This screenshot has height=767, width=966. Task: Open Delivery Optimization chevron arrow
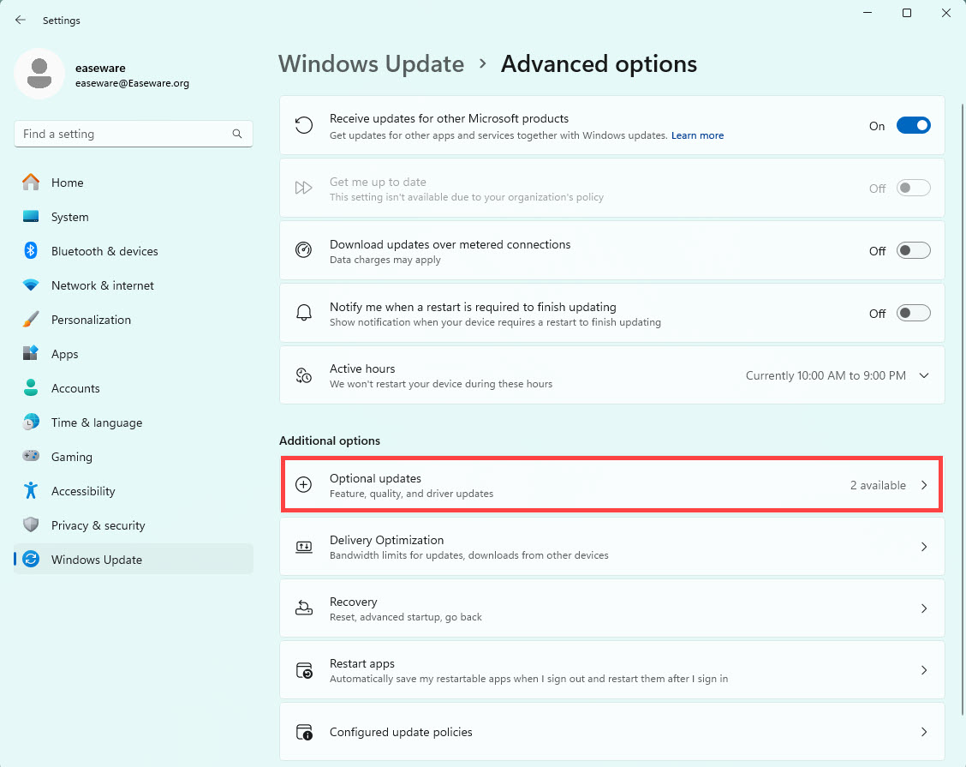click(x=924, y=547)
